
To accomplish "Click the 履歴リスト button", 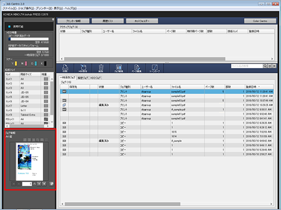I will [108, 21].
